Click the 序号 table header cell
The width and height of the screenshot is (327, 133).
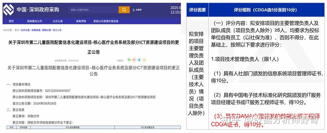[x=11, y=127]
